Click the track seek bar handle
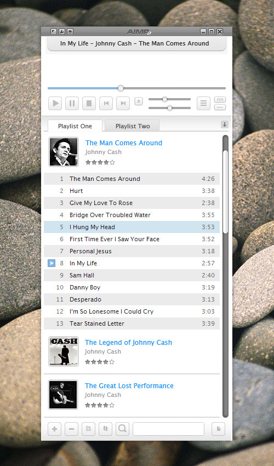The image size is (274, 466). coord(121,88)
